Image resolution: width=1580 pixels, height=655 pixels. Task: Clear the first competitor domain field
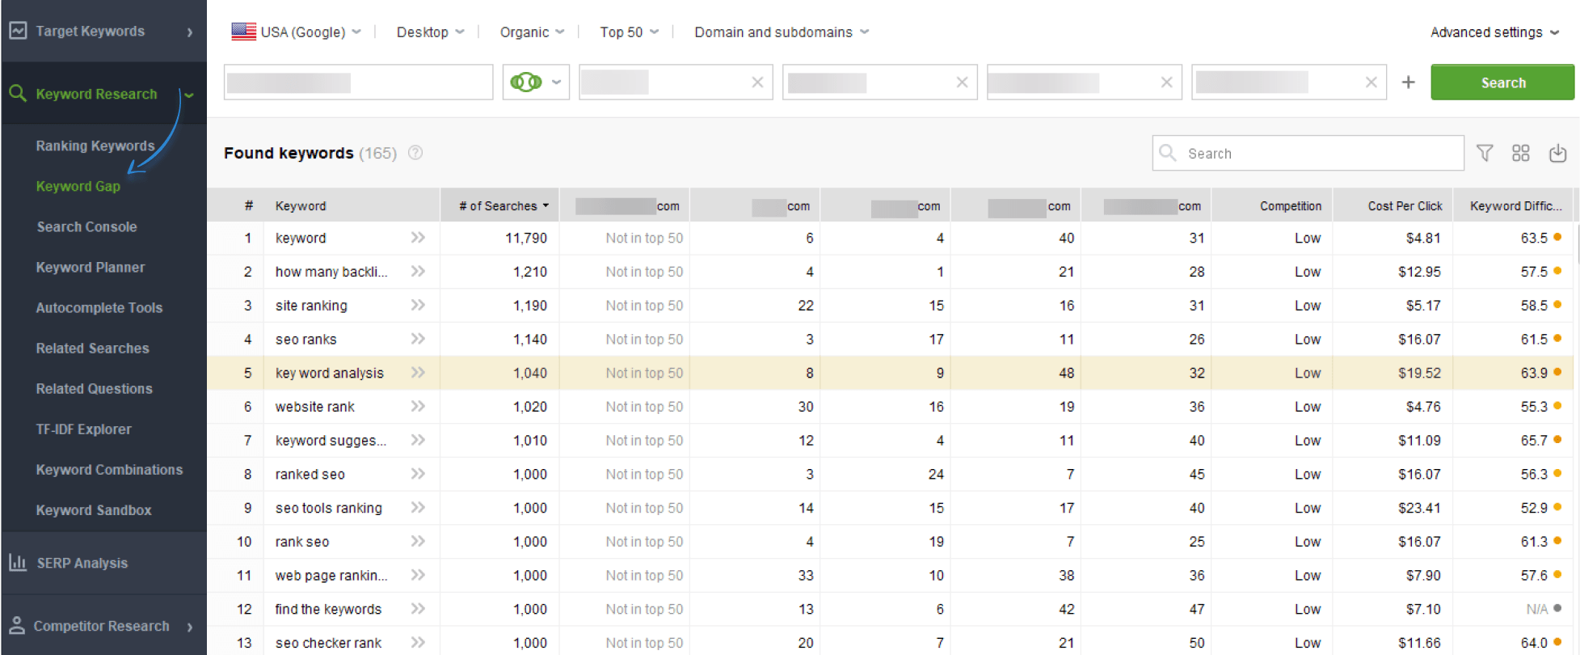click(x=757, y=82)
